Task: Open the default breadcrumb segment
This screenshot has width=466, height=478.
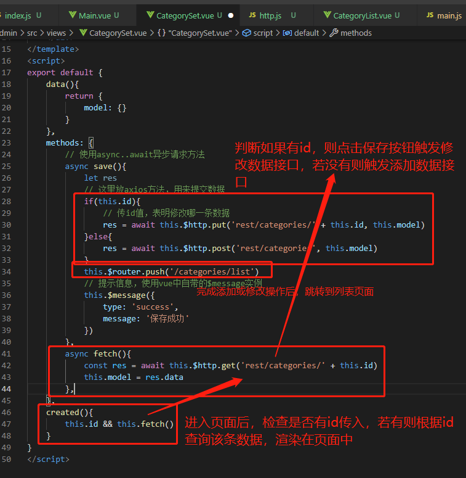Action: (307, 33)
